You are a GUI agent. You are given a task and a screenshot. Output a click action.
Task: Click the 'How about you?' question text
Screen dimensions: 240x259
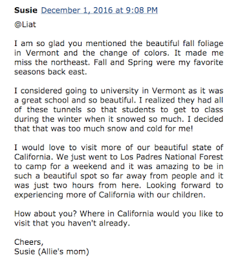45,214
